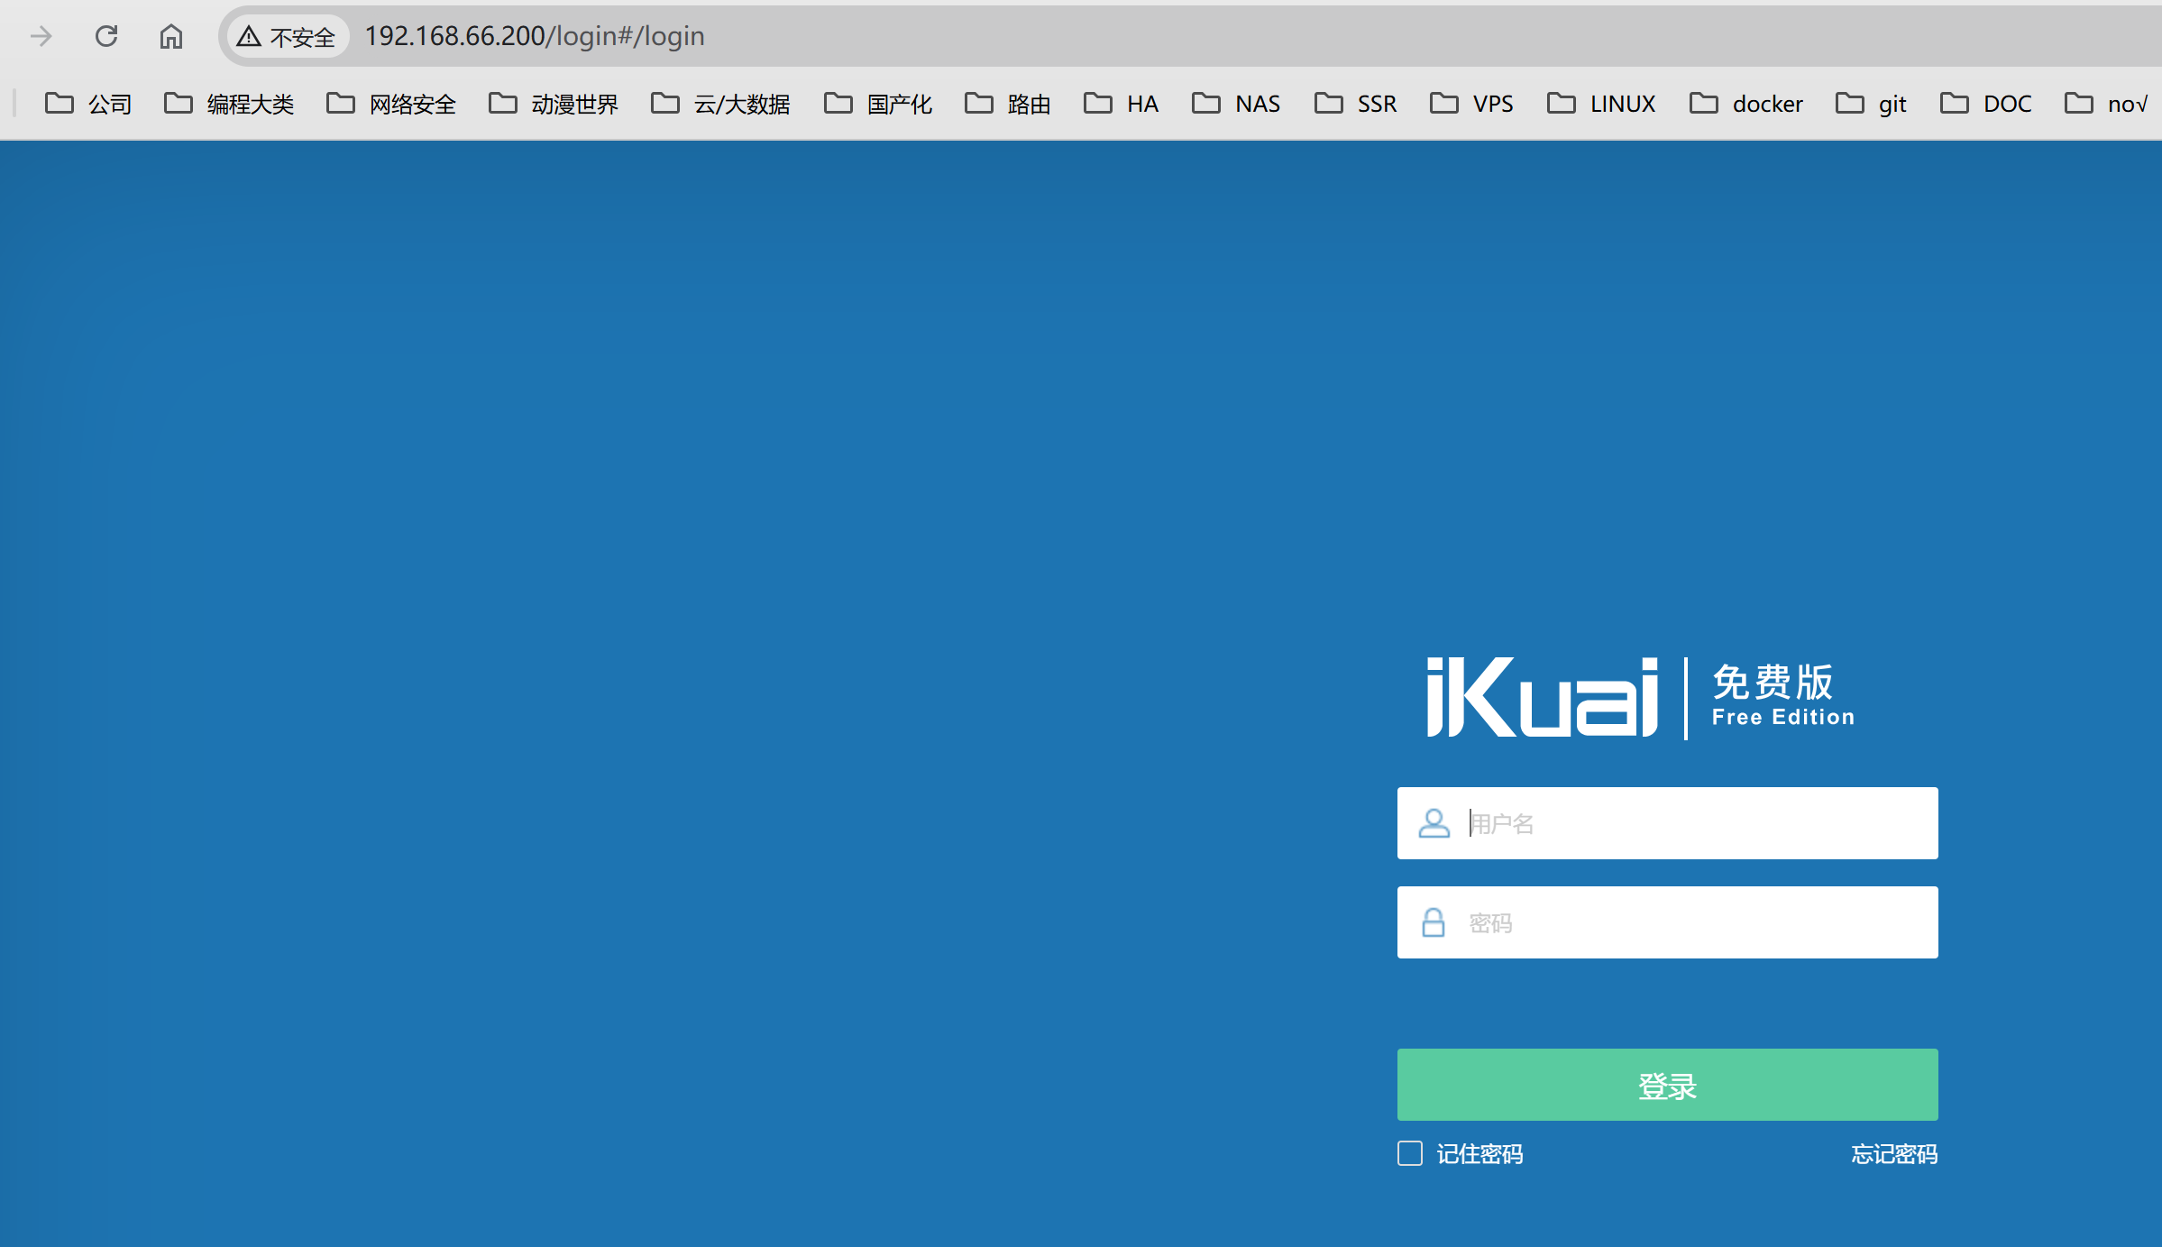Open the 国产化 bookmark folder
The width and height of the screenshot is (2162, 1247).
click(x=878, y=104)
